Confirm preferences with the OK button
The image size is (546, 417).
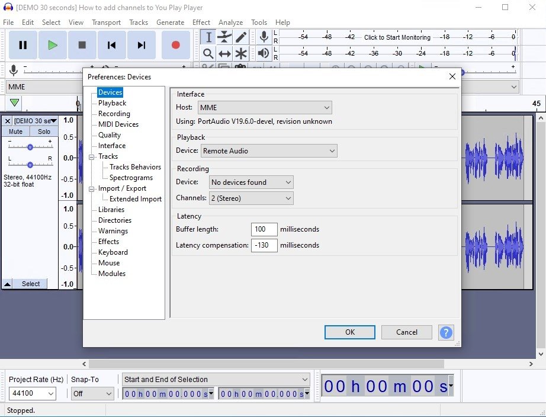pos(350,332)
